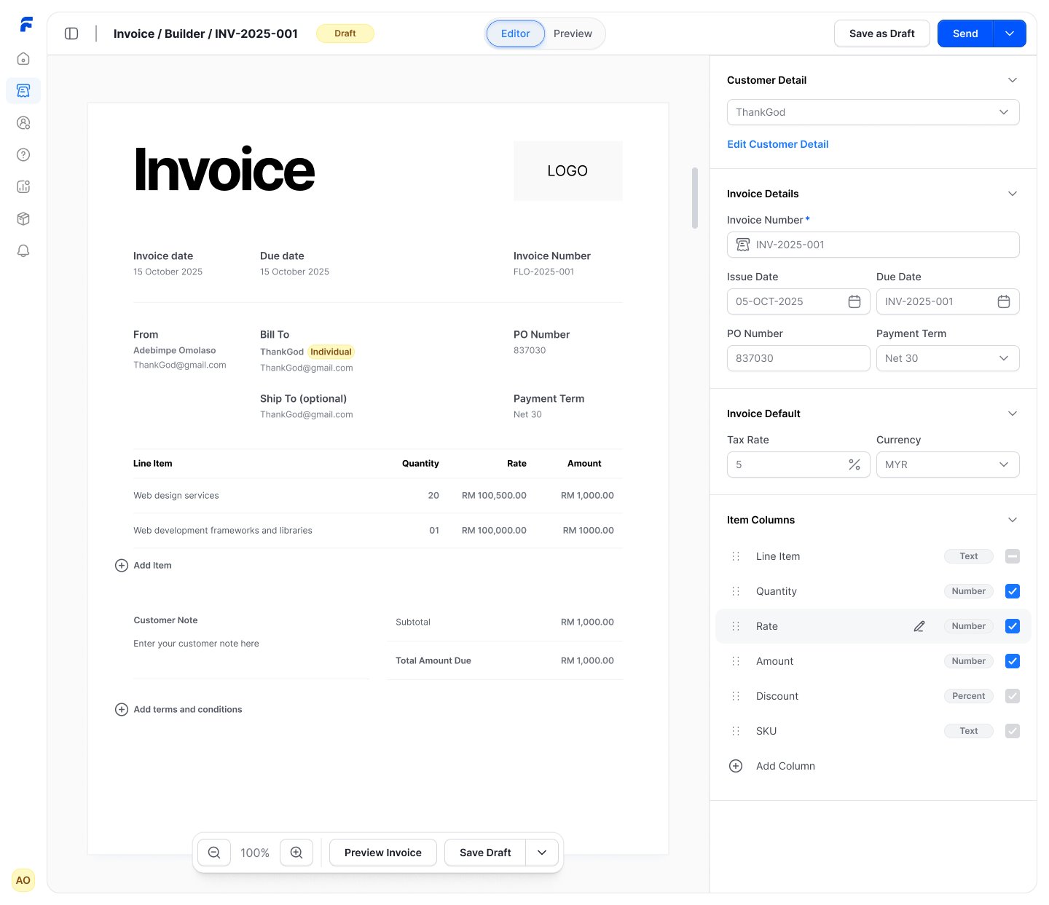This screenshot has width=1049, height=905.
Task: Click the app logo at top of sidebar
Action: [26, 25]
